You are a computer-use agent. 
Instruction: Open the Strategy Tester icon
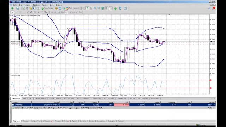(x=38, y=8)
